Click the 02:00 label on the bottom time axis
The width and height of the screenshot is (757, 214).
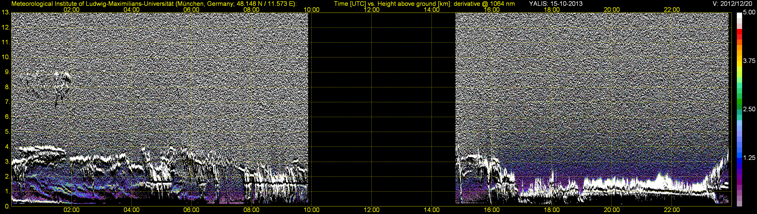click(x=71, y=210)
